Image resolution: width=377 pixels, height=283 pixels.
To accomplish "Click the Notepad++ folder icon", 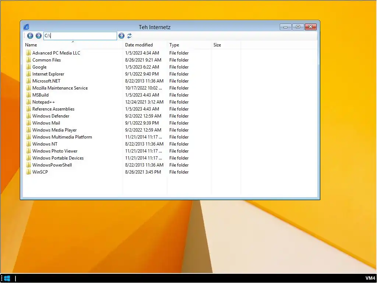I will (28, 102).
